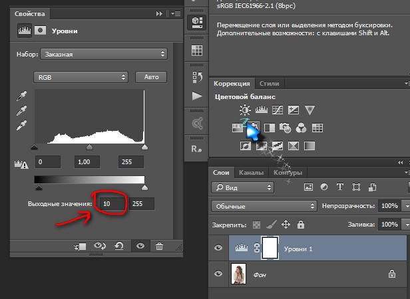410x299 pixels.
Task: Add a Channel Mixer adjustment
Action: [x=301, y=128]
